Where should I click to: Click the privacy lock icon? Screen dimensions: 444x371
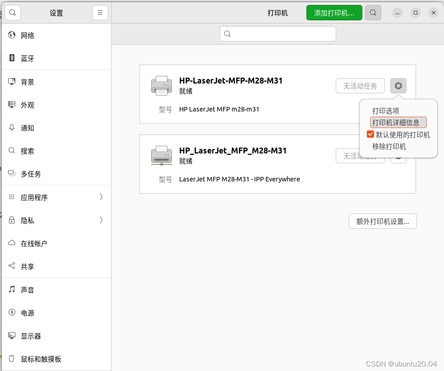click(12, 220)
